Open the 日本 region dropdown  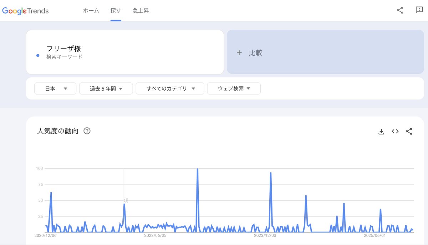[x=55, y=88]
